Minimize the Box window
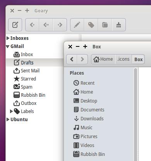This screenshot has width=151, height=161. point(77,46)
